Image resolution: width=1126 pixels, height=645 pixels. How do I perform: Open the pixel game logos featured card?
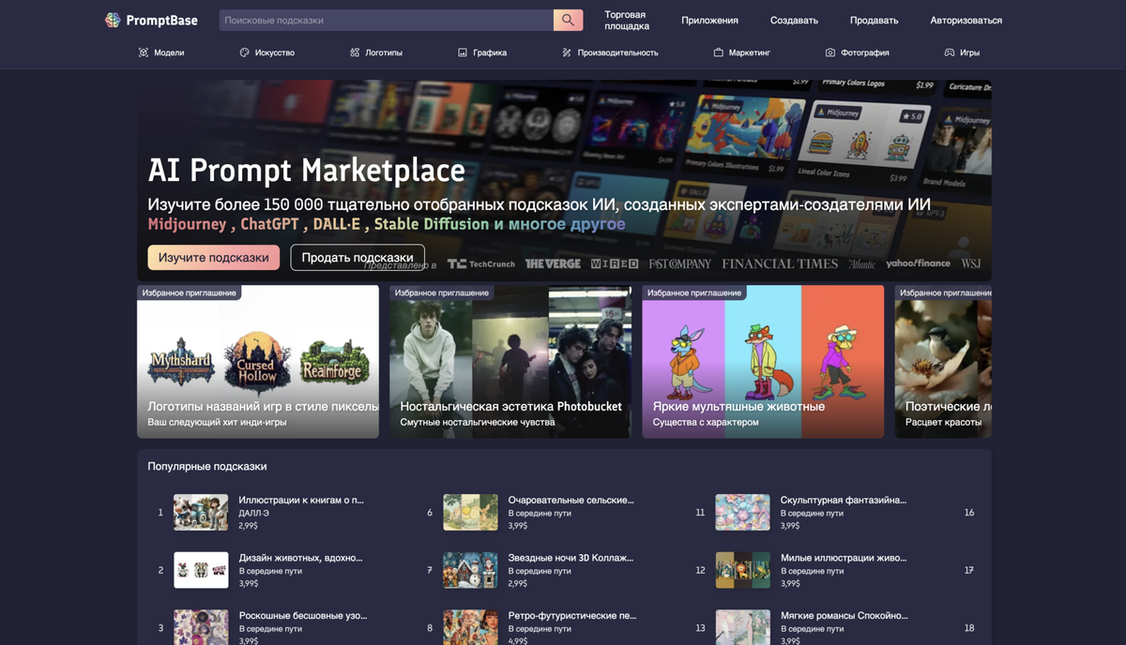click(258, 362)
